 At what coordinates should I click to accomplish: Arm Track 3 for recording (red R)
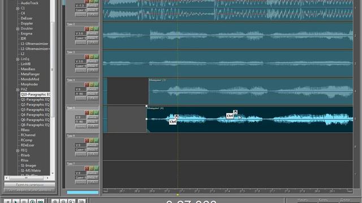coord(87,56)
